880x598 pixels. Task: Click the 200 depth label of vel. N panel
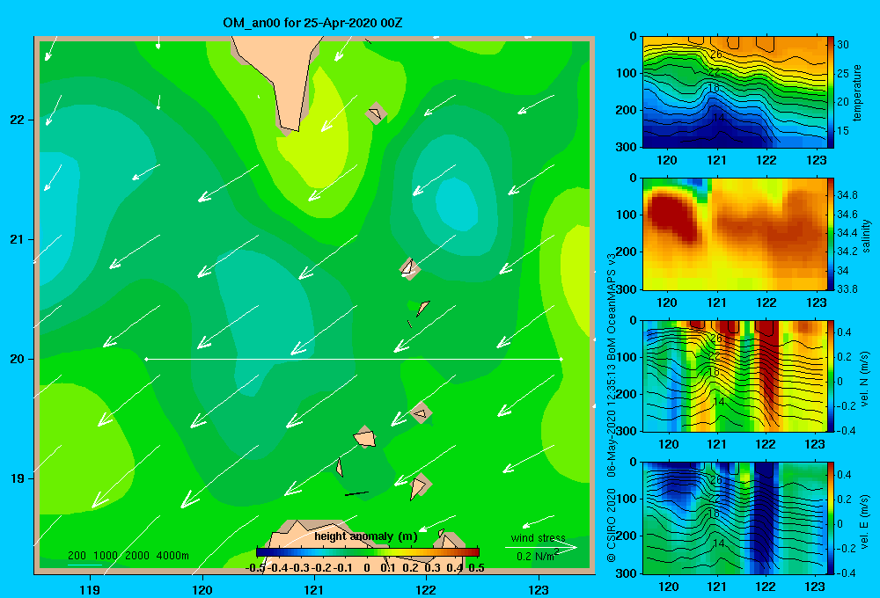click(x=627, y=394)
